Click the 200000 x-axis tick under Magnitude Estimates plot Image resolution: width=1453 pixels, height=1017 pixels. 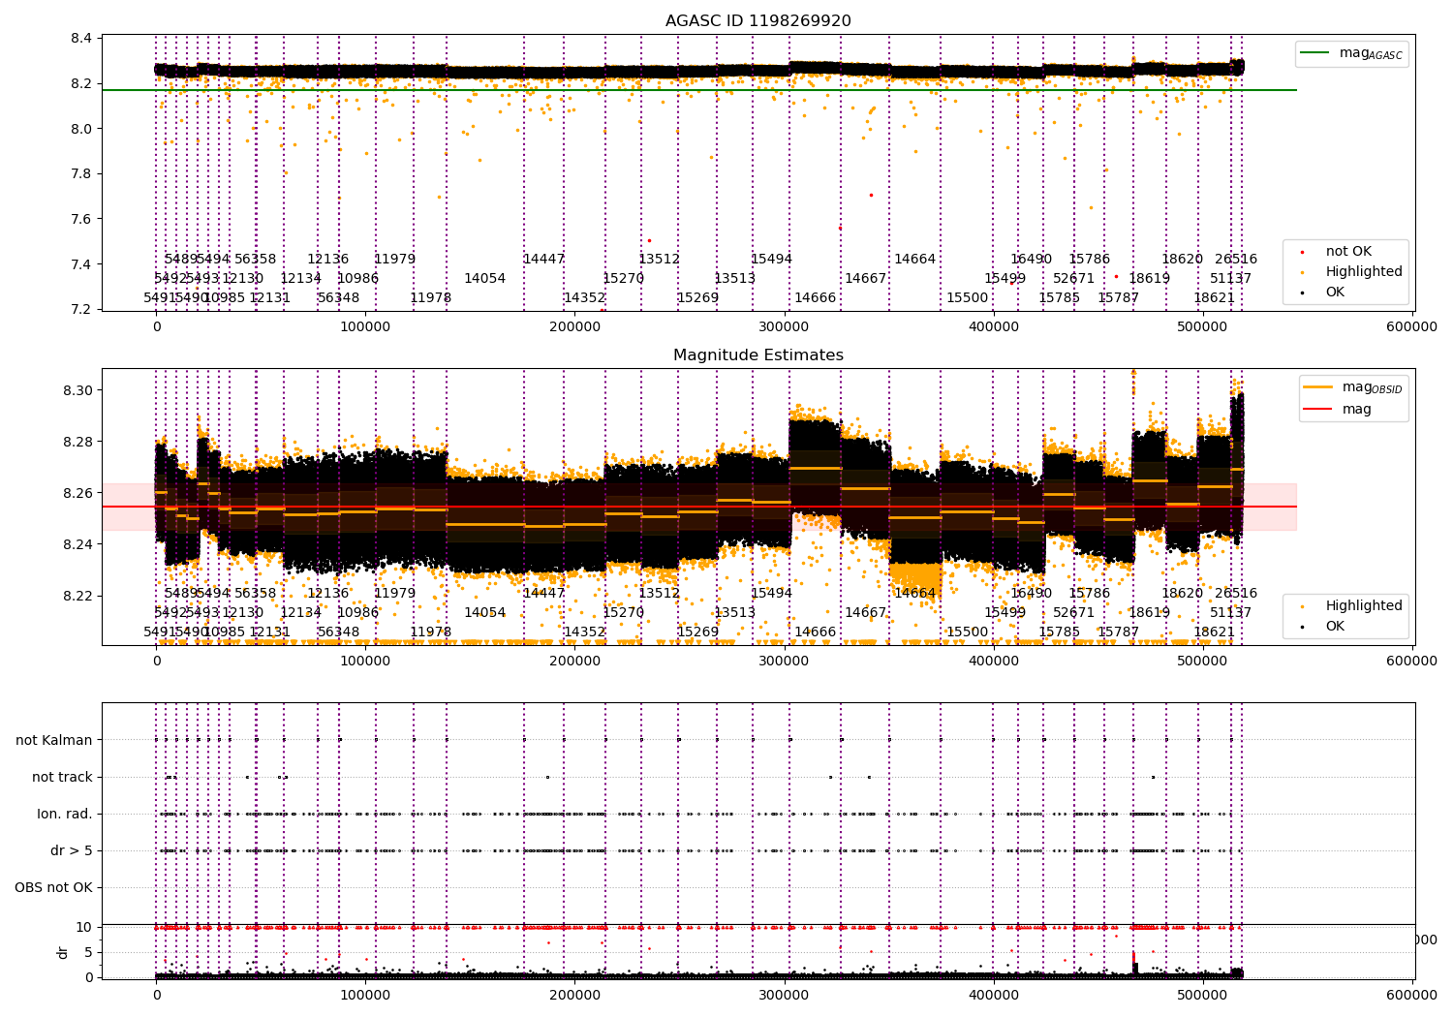575,662
